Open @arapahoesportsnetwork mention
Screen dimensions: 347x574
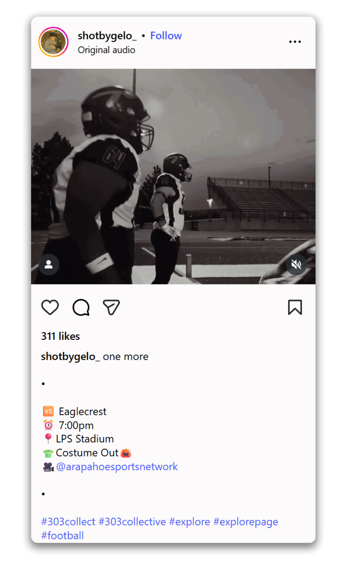coord(117,467)
